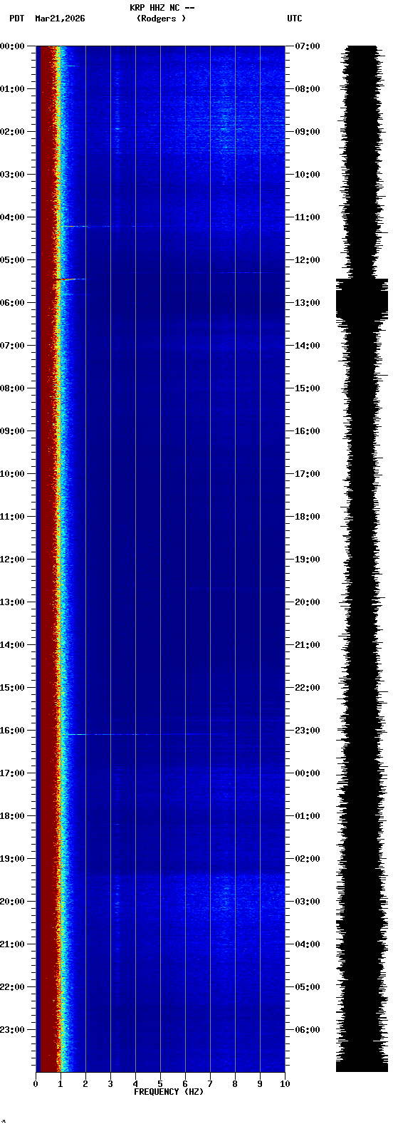Click the frequency axis "7" tick label
Image resolution: width=393 pixels, height=1129 pixels.
coord(210,1084)
